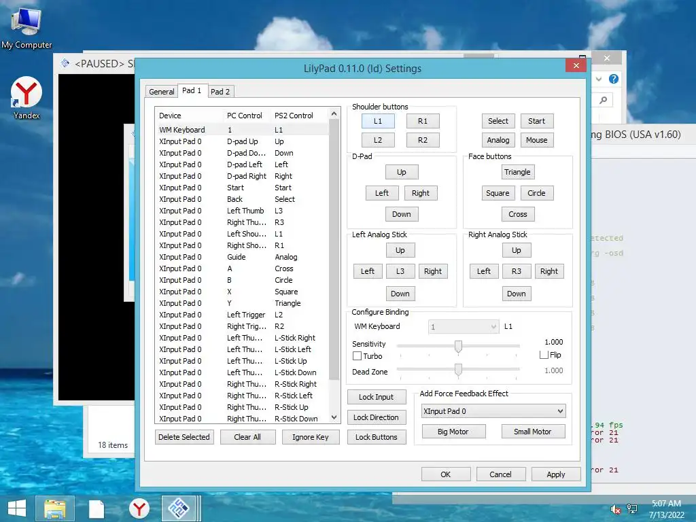The width and height of the screenshot is (696, 522).
Task: Click the Mouse button
Action: pos(537,140)
